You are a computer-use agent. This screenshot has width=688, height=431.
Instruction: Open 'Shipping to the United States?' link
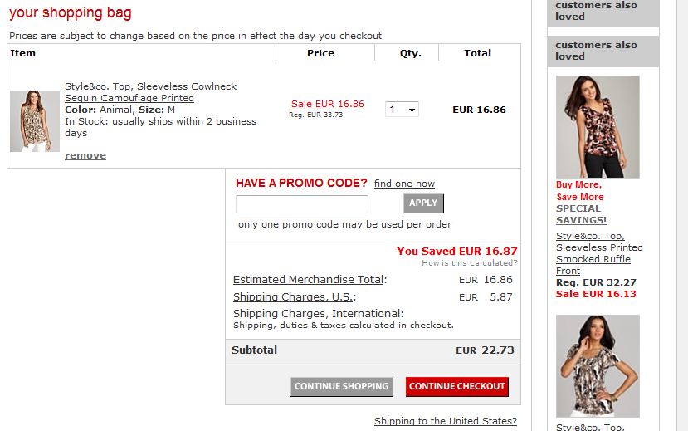(x=446, y=421)
